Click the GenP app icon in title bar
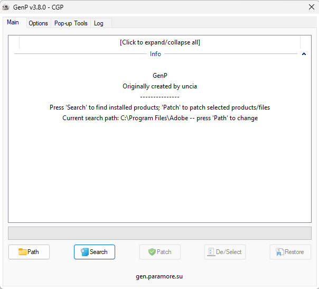Screen dimensions: 319x289 click(x=6, y=7)
